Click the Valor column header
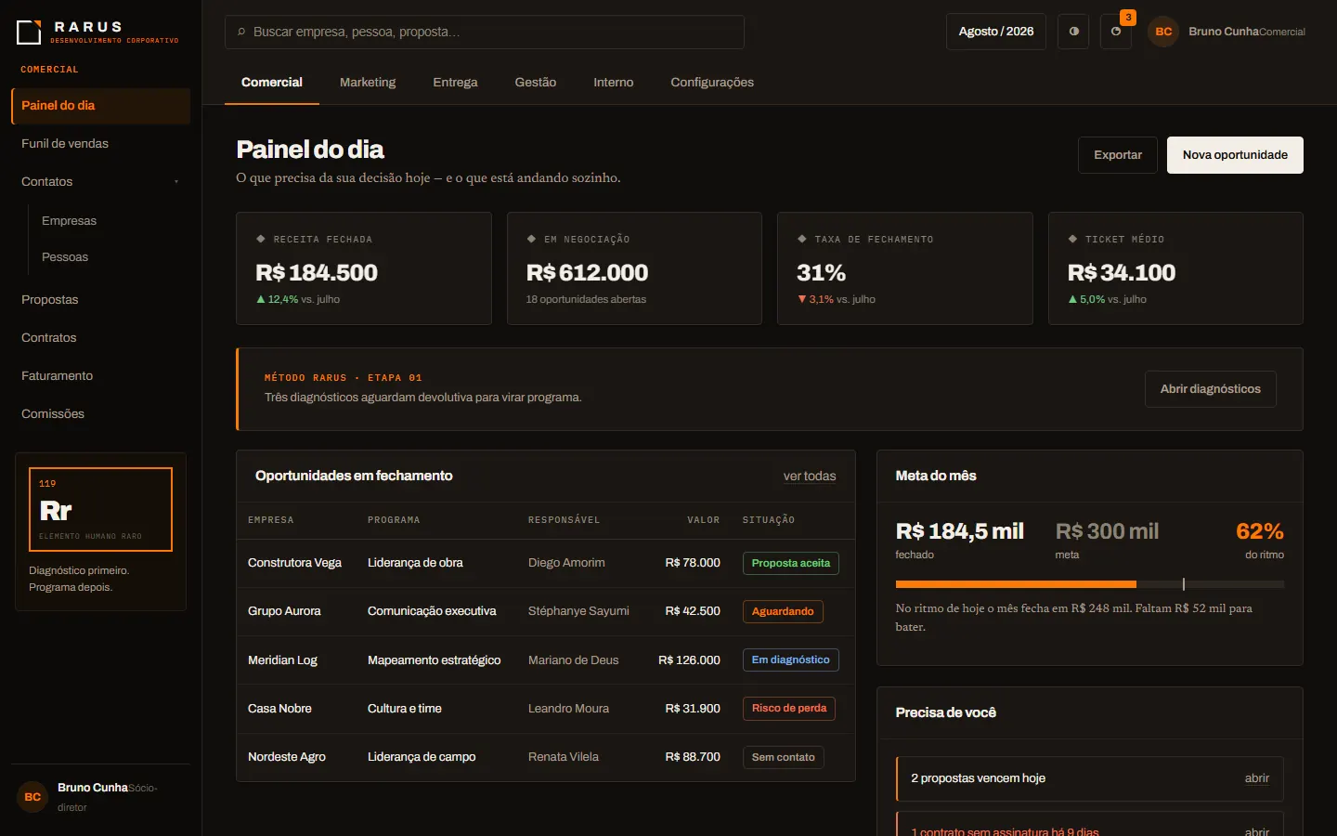Viewport: 1337px width, 836px height. point(704,520)
